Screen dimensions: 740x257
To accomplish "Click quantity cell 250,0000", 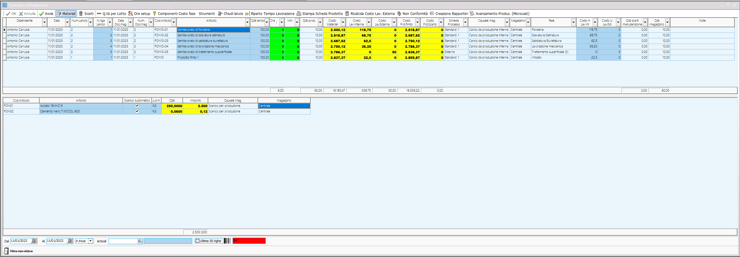I will (x=172, y=106).
